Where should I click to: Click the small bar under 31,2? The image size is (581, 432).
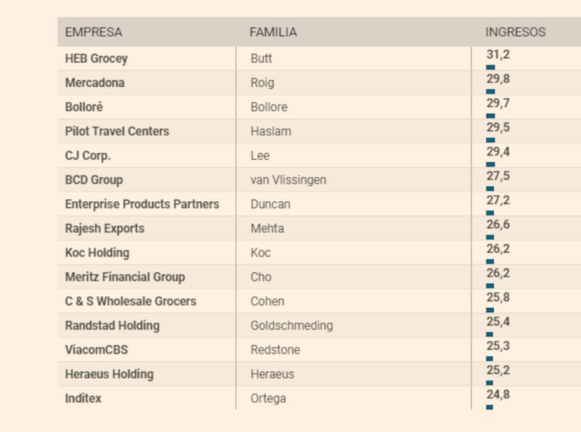(490, 67)
